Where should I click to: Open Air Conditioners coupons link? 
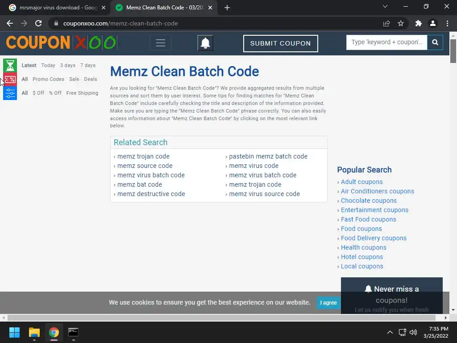pyautogui.click(x=378, y=191)
